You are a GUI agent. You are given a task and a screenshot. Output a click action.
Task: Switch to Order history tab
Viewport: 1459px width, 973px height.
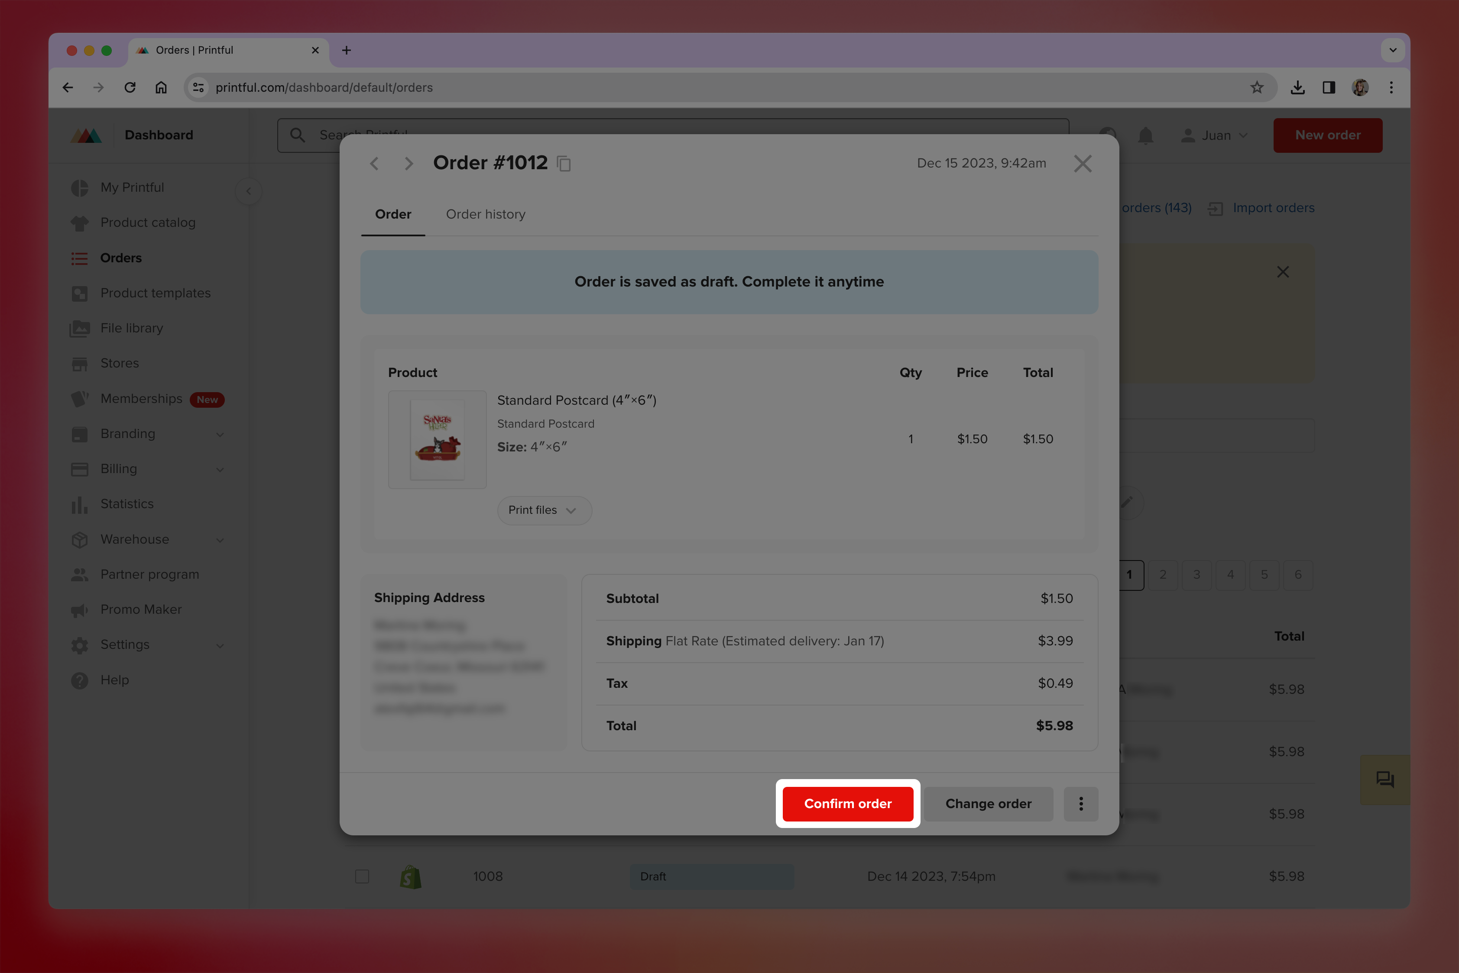pos(485,214)
